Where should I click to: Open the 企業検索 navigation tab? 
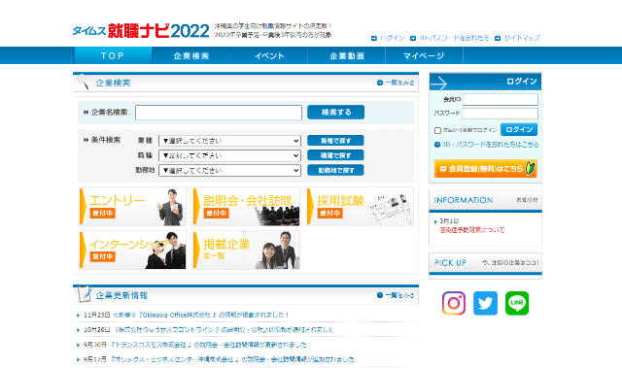190,56
